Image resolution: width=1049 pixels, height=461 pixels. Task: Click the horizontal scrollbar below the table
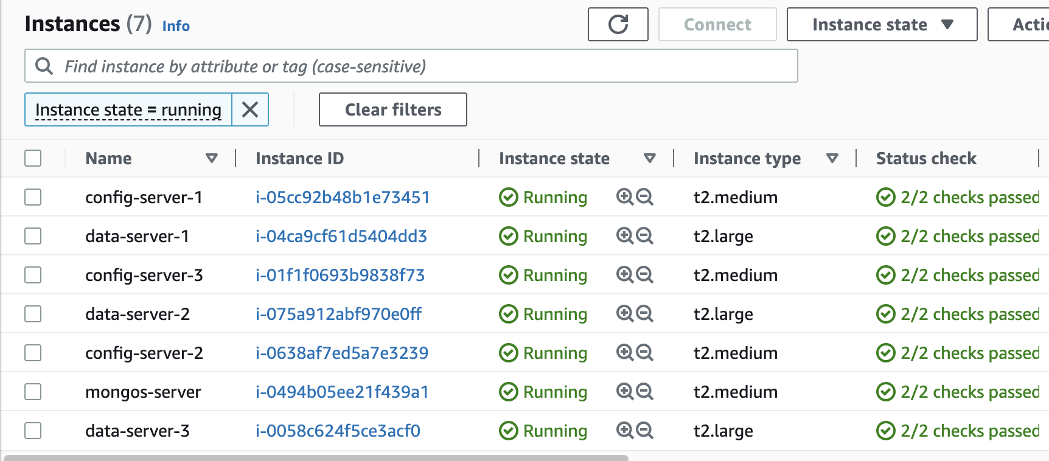(316, 457)
